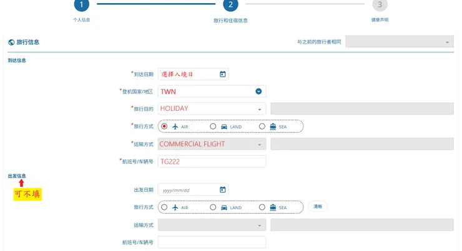Expand the TWN boarding country dropdown

click(258, 92)
